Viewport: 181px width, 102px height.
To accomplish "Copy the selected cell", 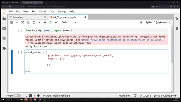I will tap(28, 22).
